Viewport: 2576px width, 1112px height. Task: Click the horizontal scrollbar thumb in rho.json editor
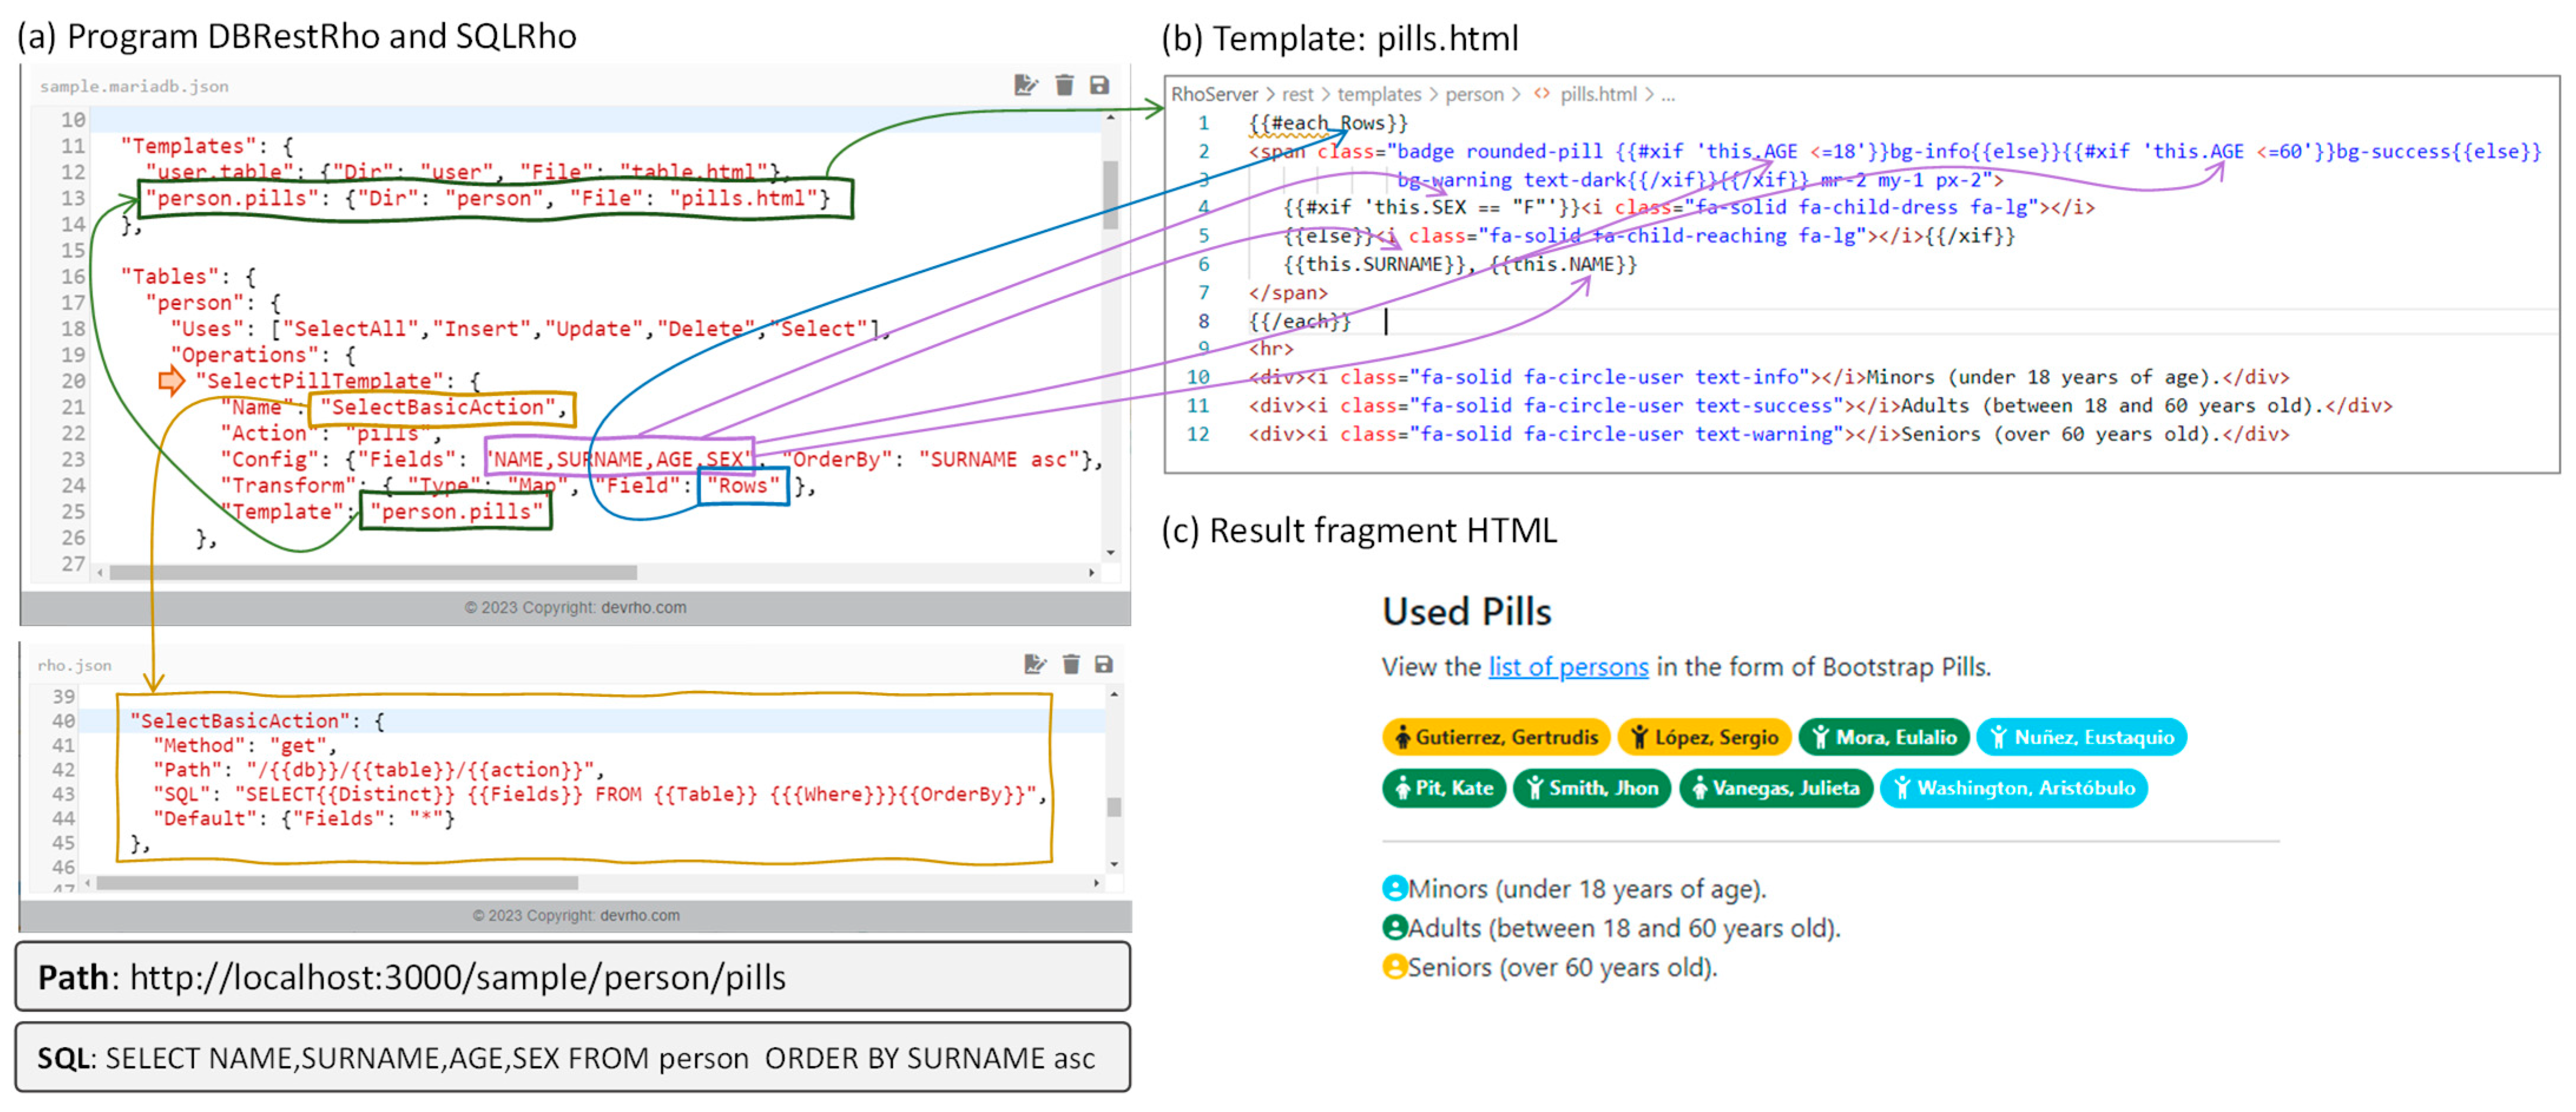point(337,883)
